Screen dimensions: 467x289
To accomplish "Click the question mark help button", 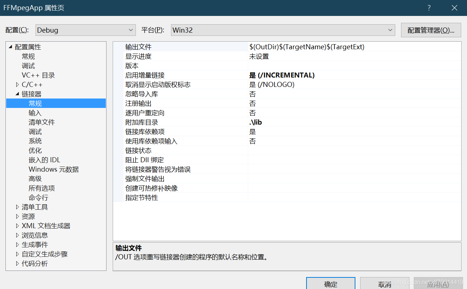I will click(429, 8).
